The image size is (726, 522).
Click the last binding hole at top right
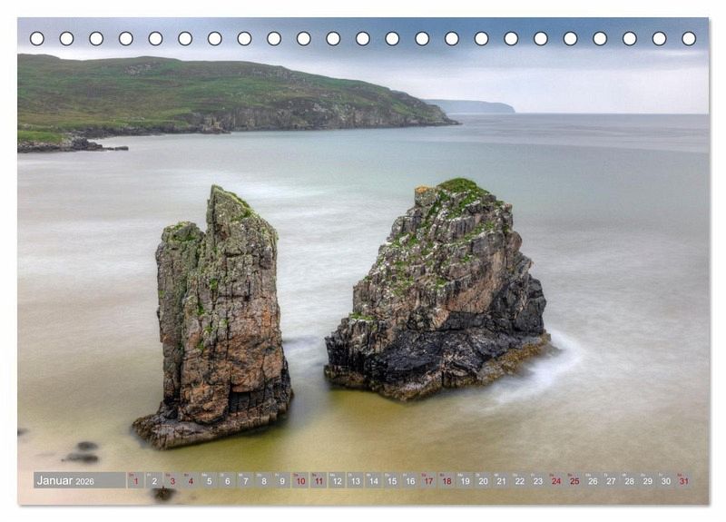pyautogui.click(x=689, y=38)
